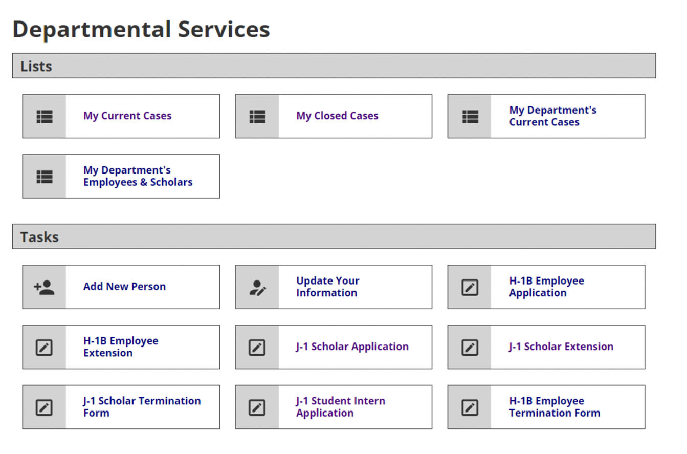Viewport: 687px width, 454px height.
Task: Start the H-1B Employee Extension form
Action: [x=121, y=347]
